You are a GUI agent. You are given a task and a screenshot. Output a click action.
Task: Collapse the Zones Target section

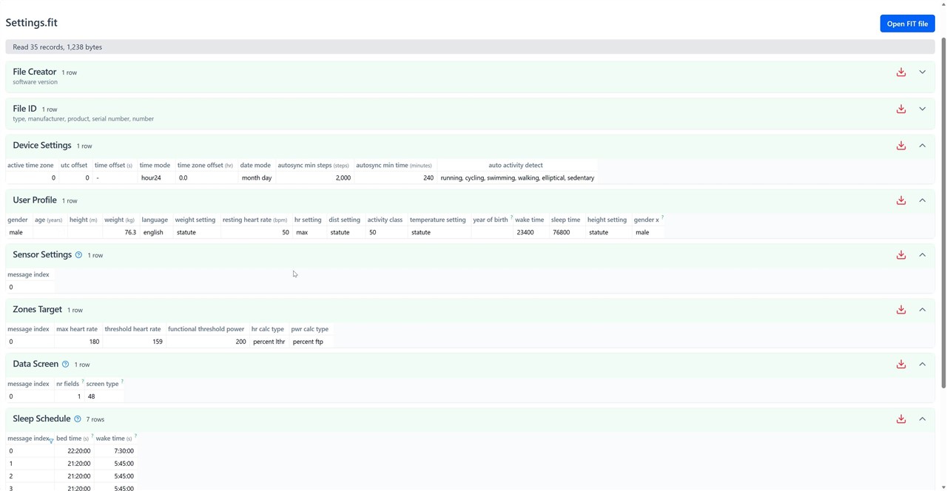tap(922, 310)
